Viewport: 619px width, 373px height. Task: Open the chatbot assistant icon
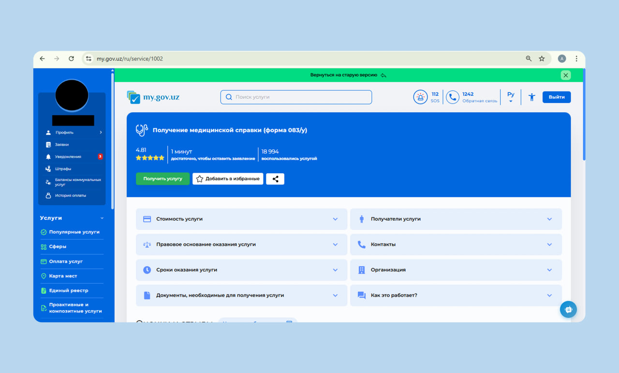pyautogui.click(x=568, y=310)
